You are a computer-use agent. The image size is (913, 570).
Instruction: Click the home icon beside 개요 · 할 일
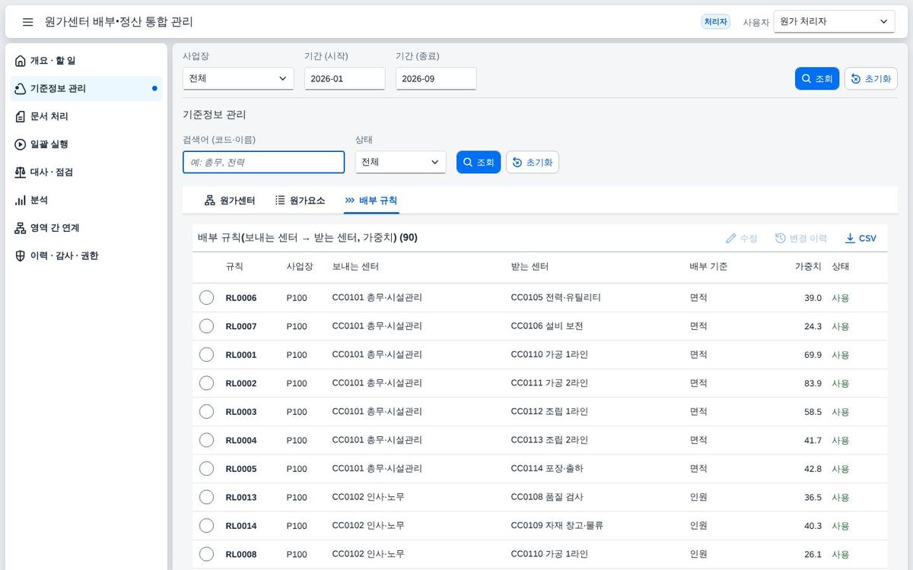21,61
